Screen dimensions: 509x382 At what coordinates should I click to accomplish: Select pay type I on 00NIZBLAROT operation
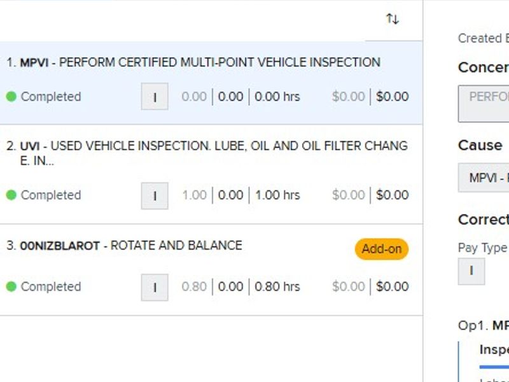click(x=155, y=288)
